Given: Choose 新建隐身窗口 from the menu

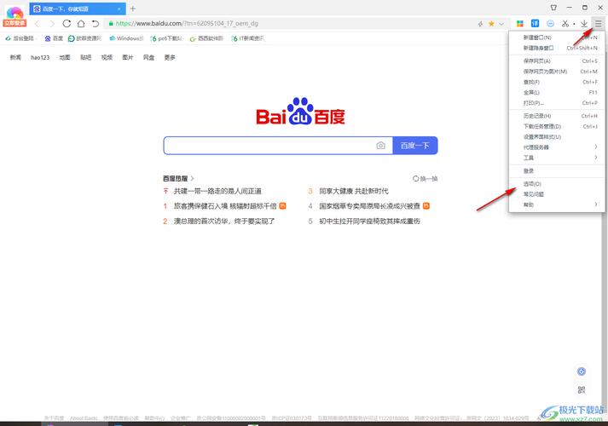Looking at the screenshot, I should point(557,48).
